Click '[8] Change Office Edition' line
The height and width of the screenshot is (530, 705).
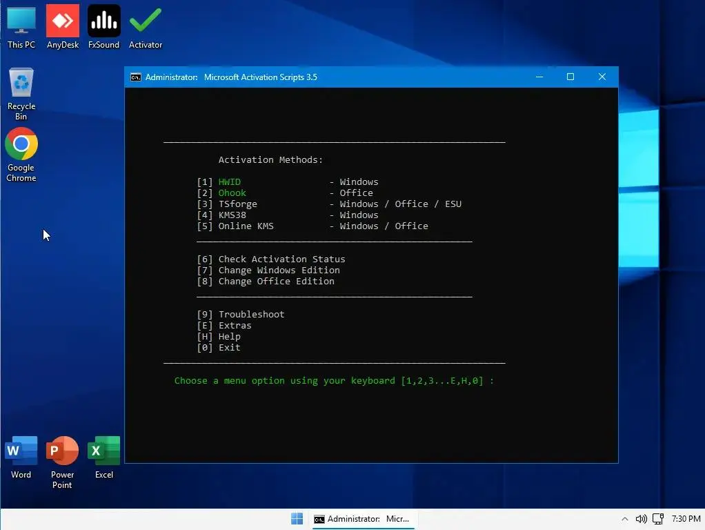[266, 281]
